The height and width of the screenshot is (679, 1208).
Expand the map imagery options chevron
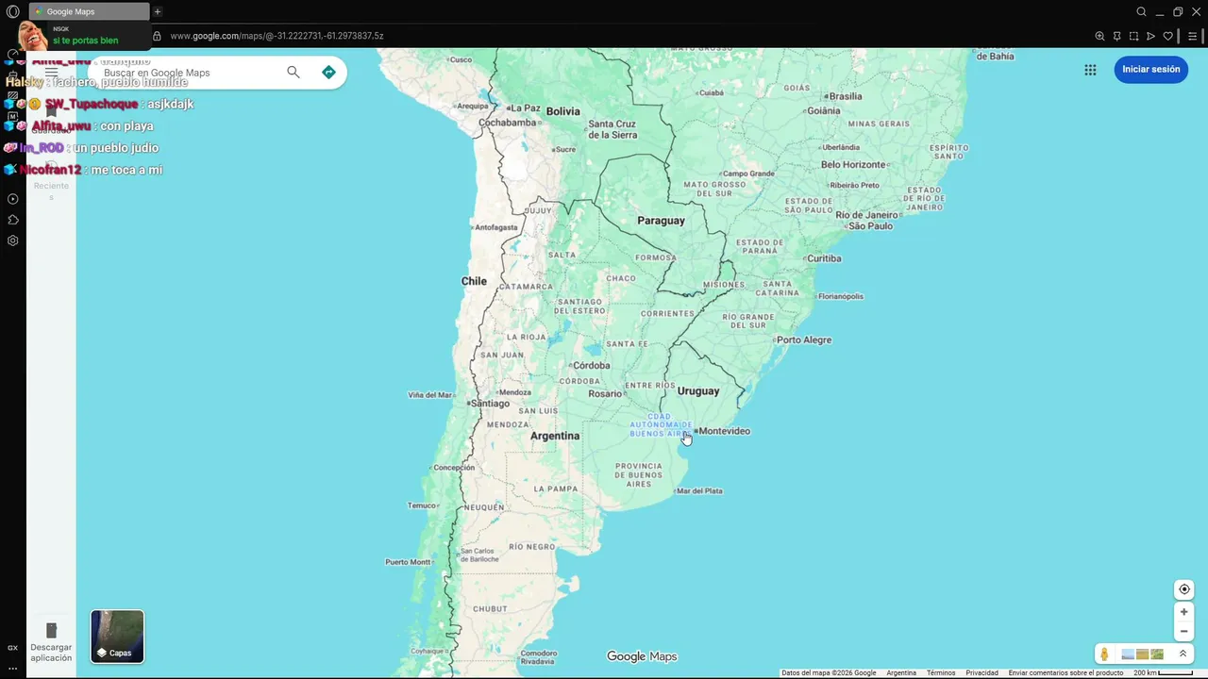(x=1183, y=654)
